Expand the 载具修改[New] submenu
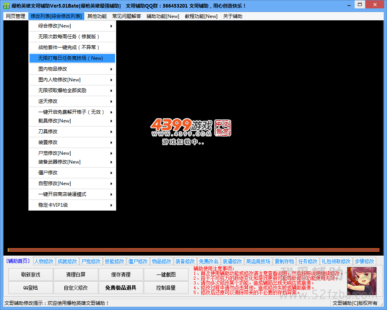 click(72, 121)
